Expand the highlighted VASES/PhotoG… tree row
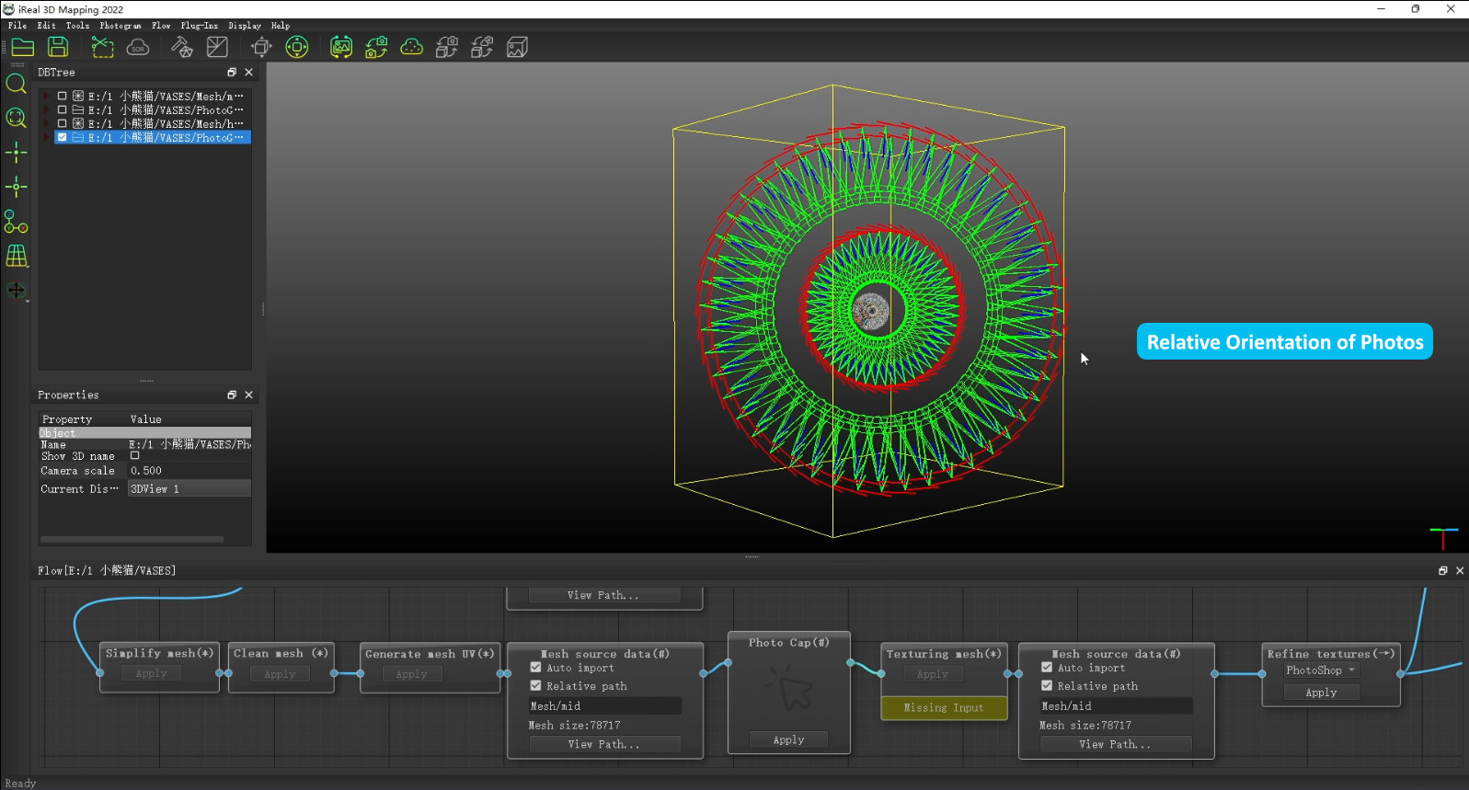This screenshot has width=1469, height=790. click(47, 137)
